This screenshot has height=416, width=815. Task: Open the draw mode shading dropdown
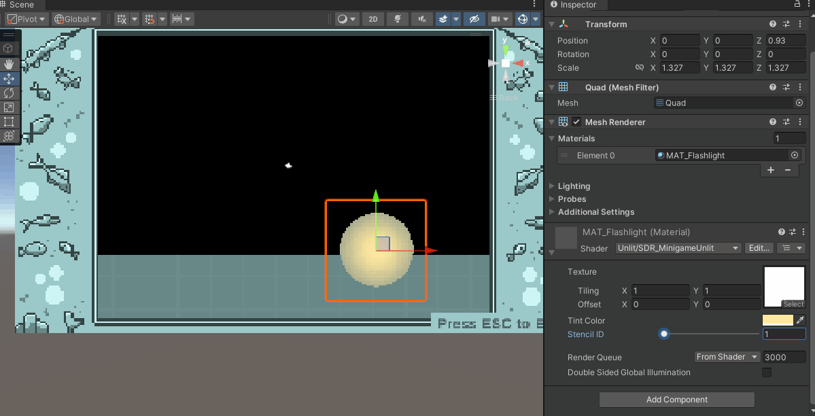tap(347, 19)
